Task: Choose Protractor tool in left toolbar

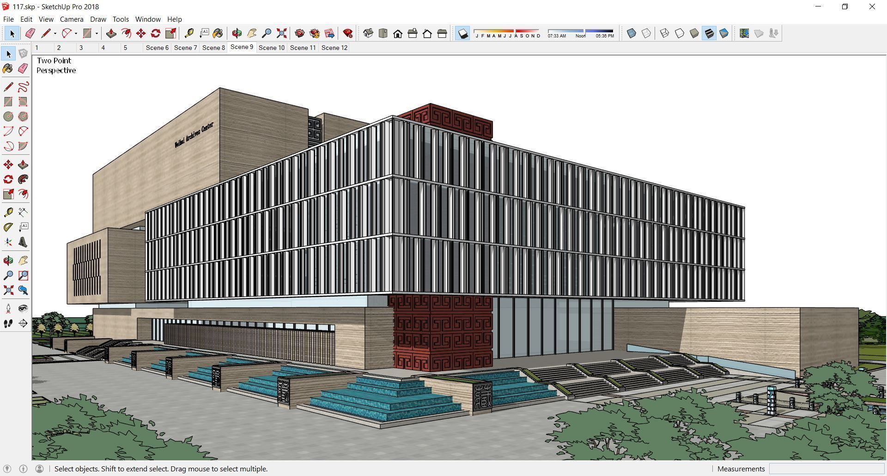Action: 8,227
